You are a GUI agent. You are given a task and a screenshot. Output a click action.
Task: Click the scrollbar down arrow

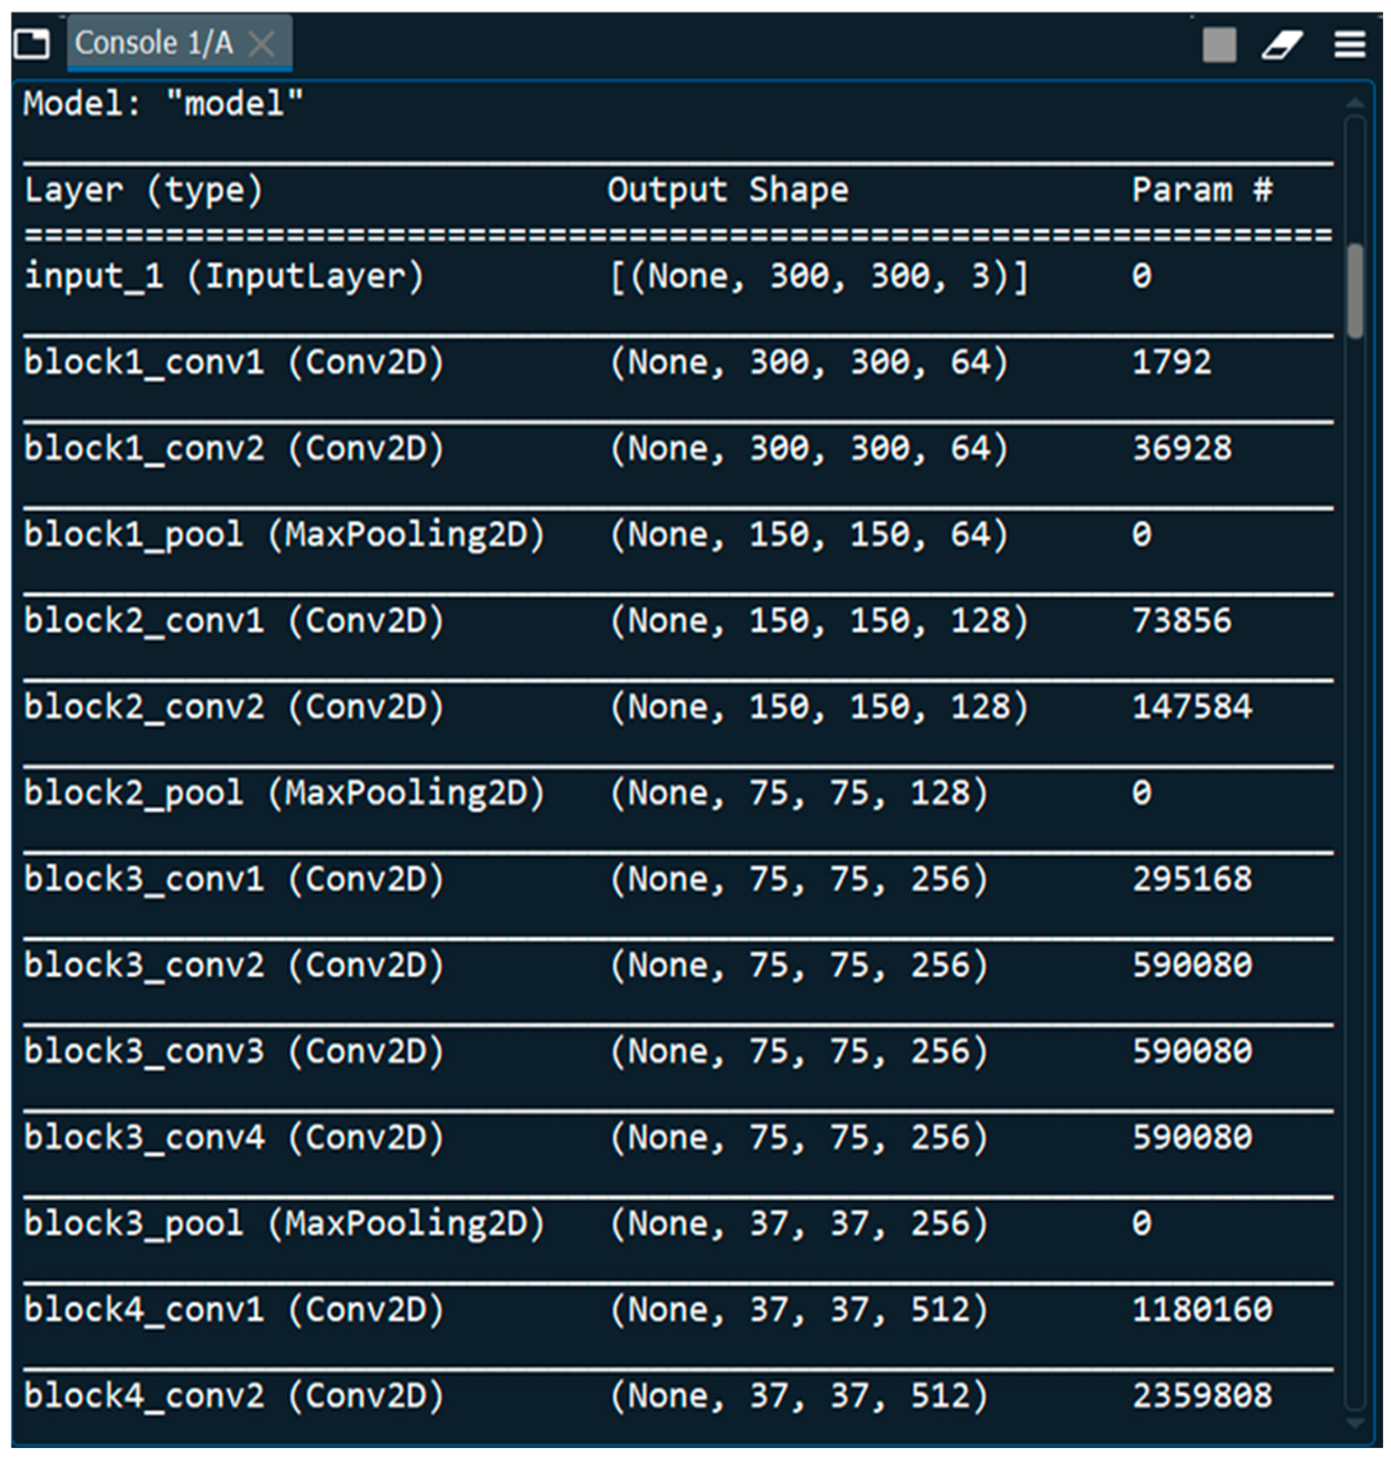point(1354,1422)
